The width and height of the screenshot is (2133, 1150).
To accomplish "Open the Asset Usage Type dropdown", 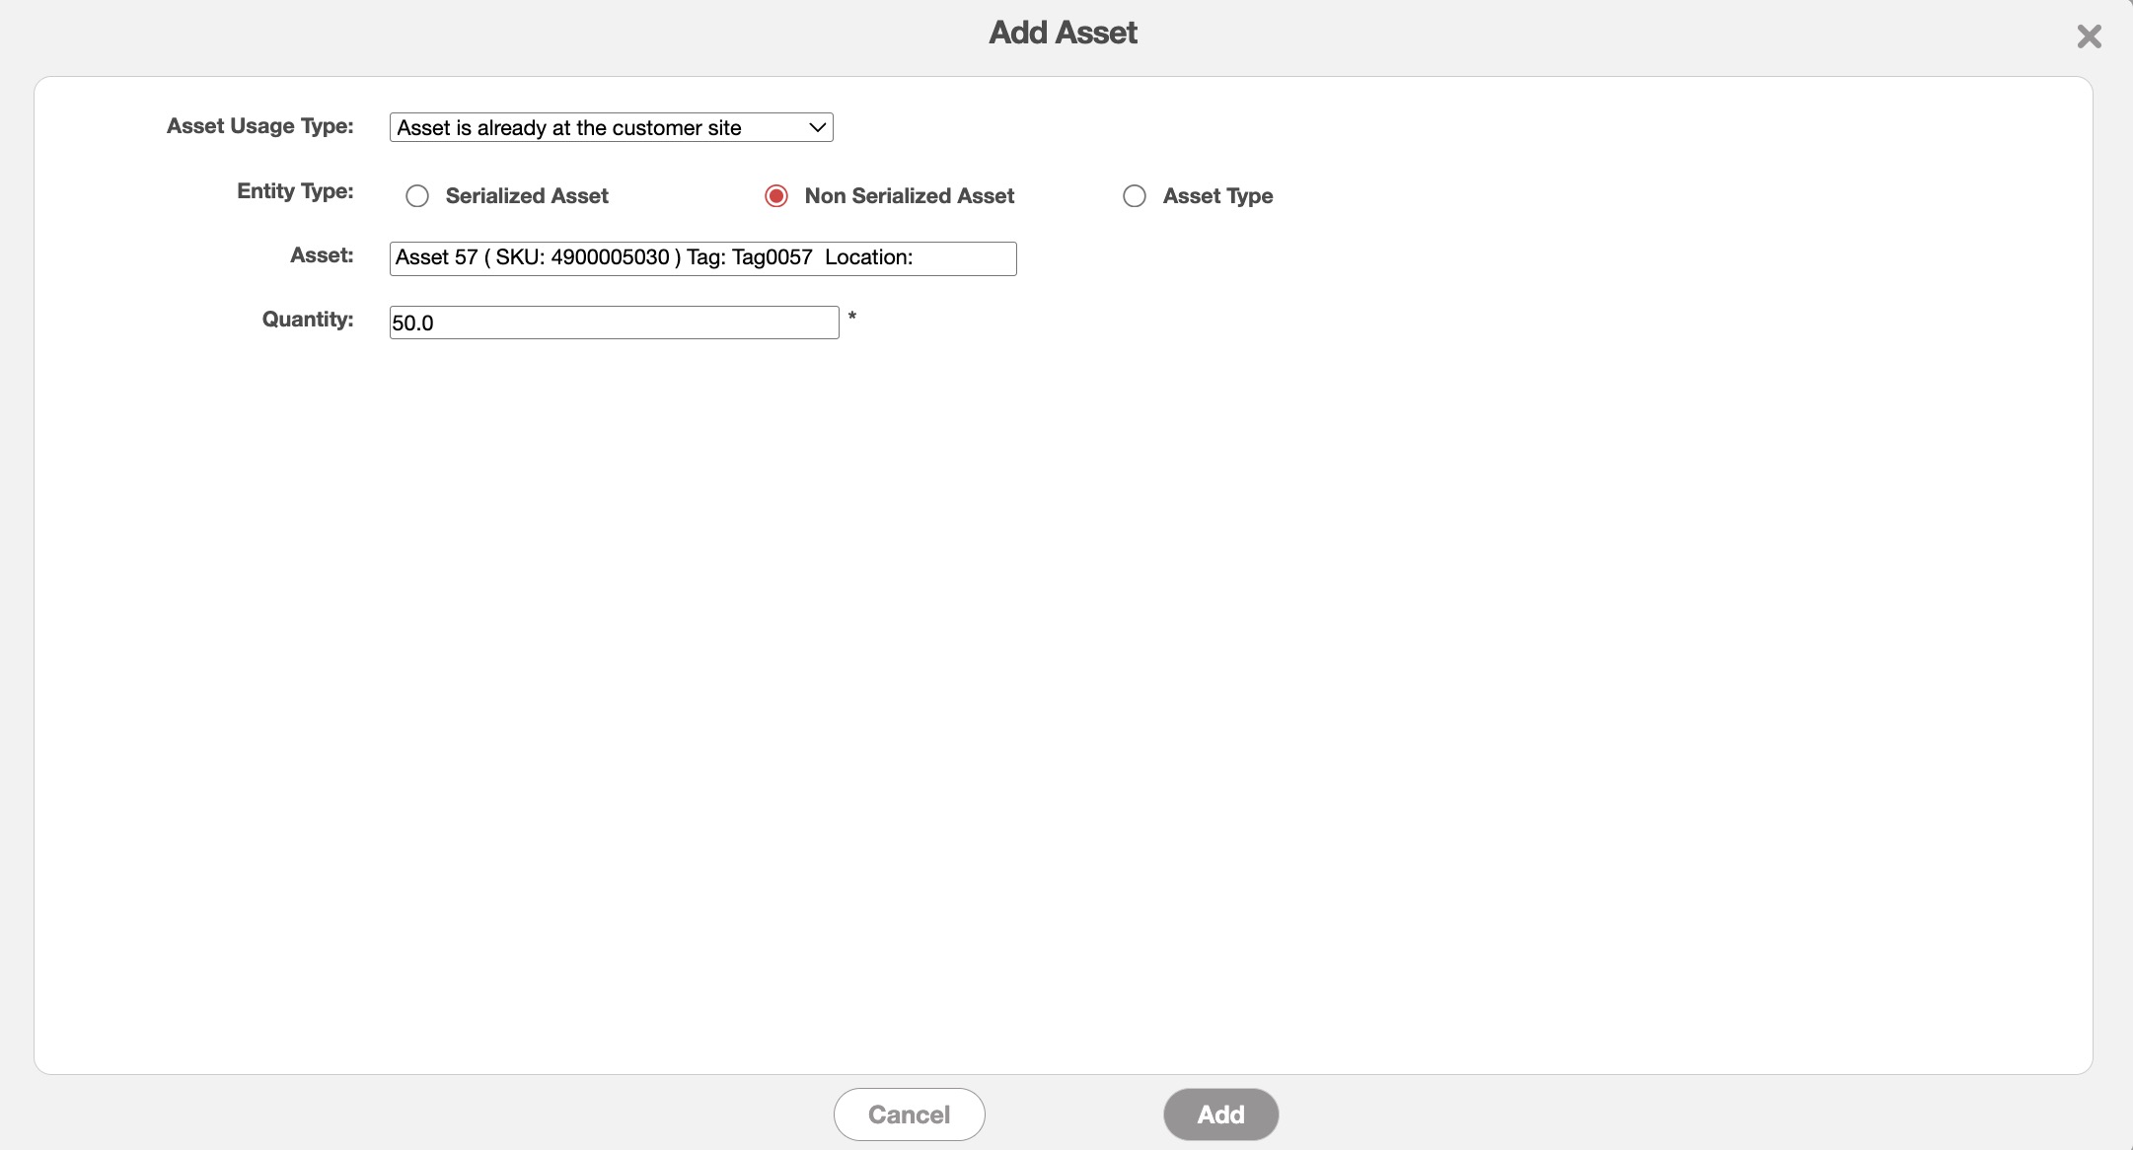I will [611, 127].
